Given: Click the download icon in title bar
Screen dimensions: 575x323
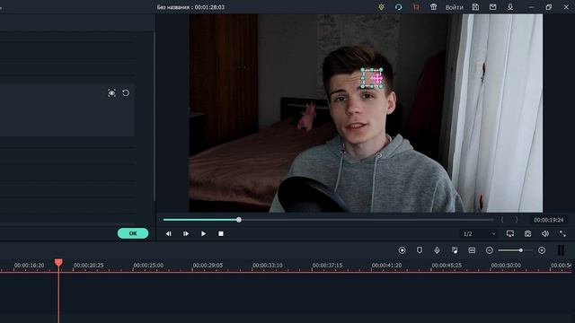Looking at the screenshot, I should point(510,7).
